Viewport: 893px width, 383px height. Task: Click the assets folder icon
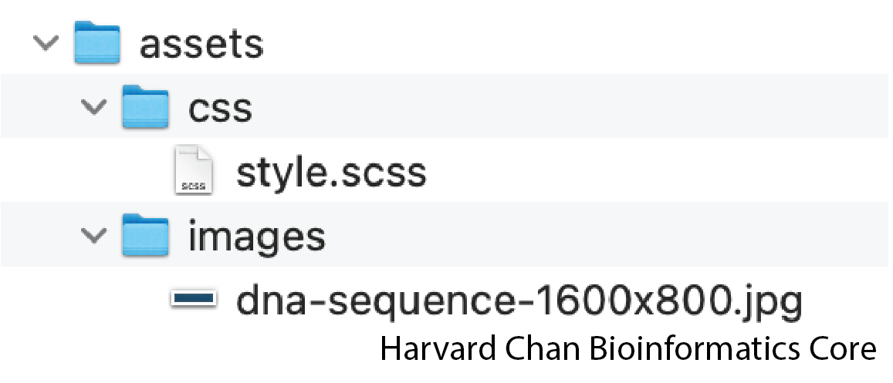click(97, 42)
